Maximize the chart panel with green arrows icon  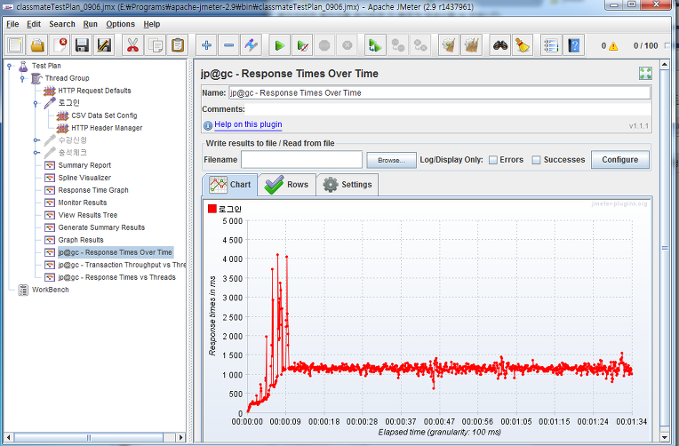[x=645, y=73]
